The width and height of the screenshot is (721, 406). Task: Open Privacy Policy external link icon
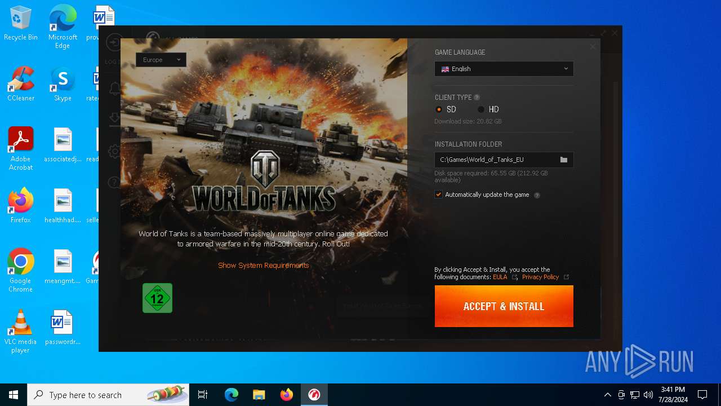pos(566,277)
